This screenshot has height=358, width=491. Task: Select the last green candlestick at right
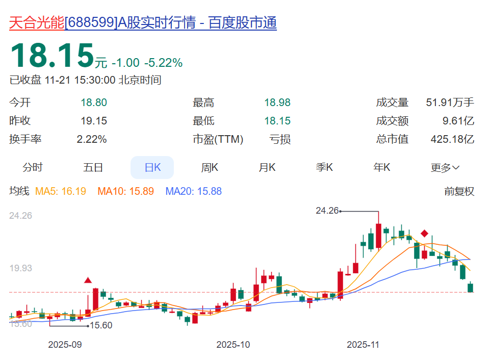470,288
